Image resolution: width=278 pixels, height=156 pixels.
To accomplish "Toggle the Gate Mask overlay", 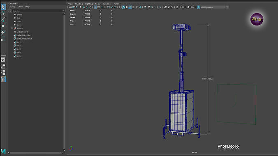I will pyautogui.click(x=105, y=7).
